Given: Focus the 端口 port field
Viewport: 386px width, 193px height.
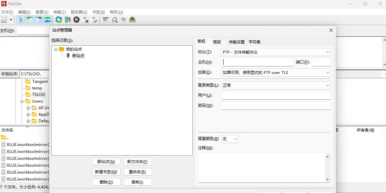Looking at the screenshot, I should 321,62.
